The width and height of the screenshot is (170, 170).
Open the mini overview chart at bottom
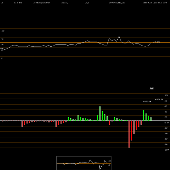(84, 163)
